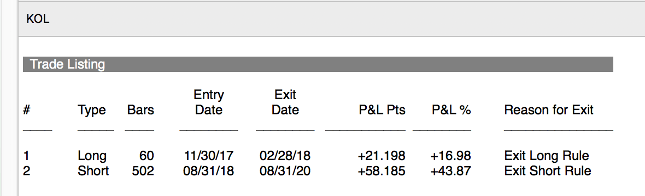
Task: Click entry date 11/30/17
Action: coord(209,156)
